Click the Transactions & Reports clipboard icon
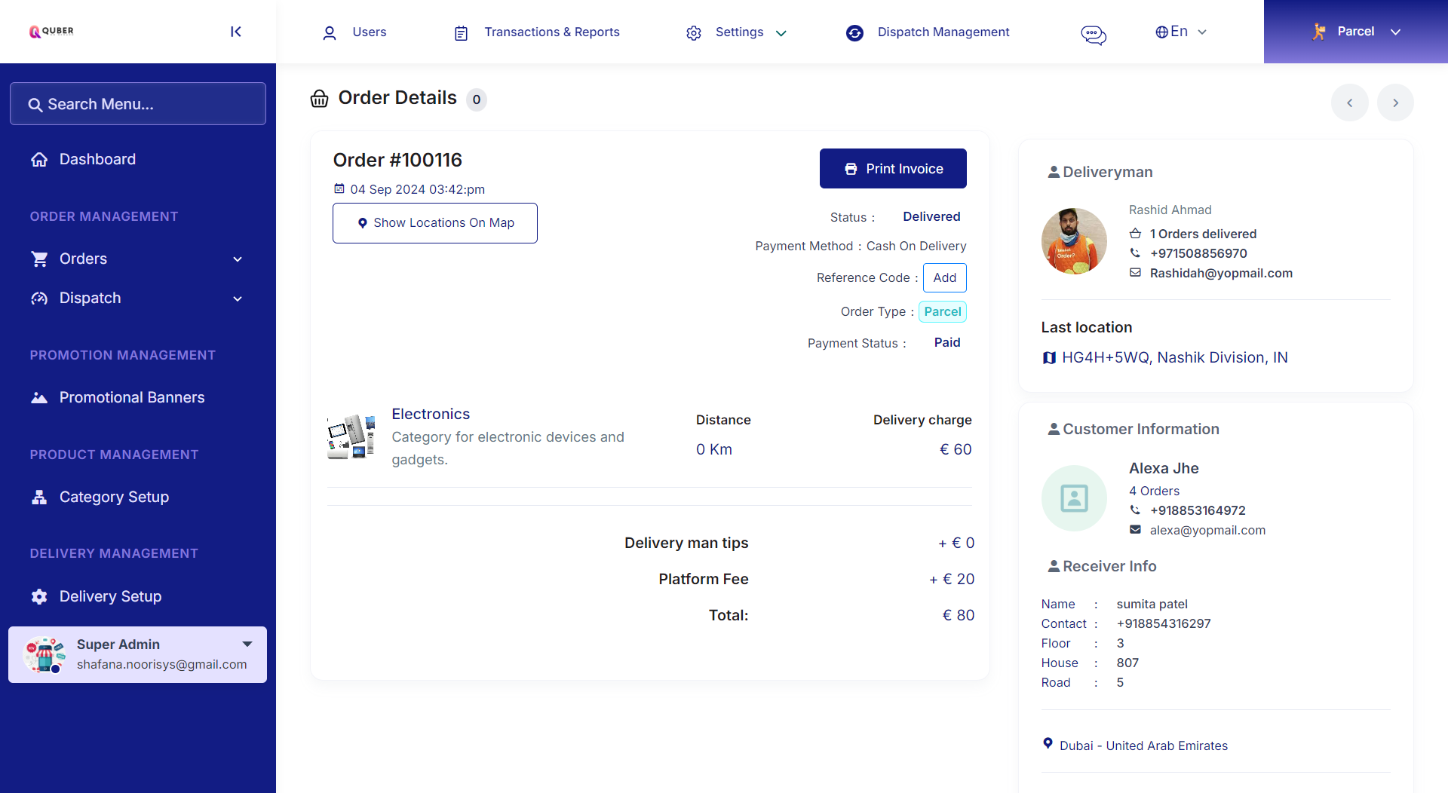Screen dimensions: 1448x793 (x=460, y=33)
